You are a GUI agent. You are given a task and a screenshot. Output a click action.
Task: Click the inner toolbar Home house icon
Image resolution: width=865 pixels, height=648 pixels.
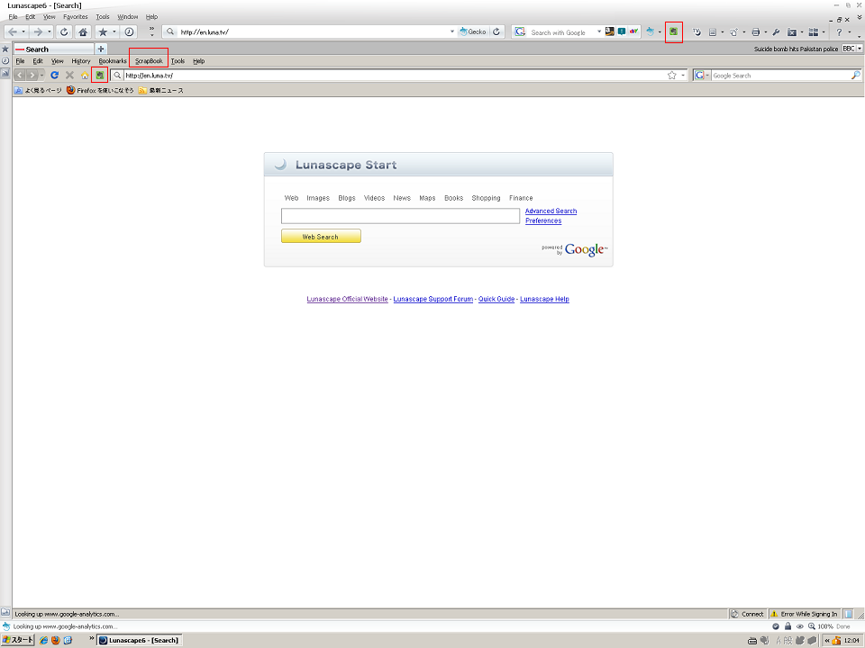[x=85, y=75]
